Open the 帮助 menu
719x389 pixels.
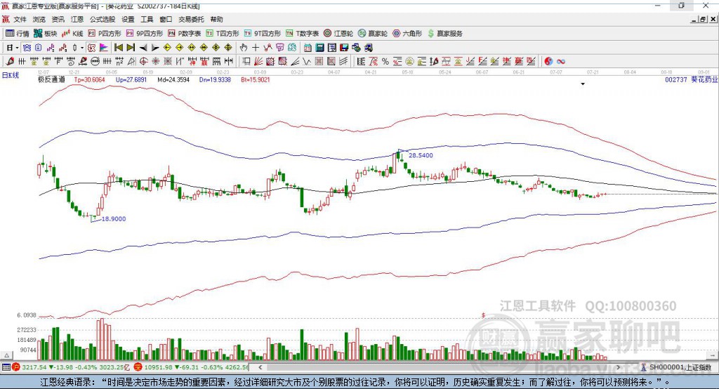click(216, 19)
